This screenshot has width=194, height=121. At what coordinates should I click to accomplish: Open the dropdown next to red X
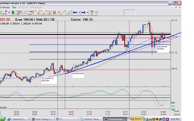(59, 12)
